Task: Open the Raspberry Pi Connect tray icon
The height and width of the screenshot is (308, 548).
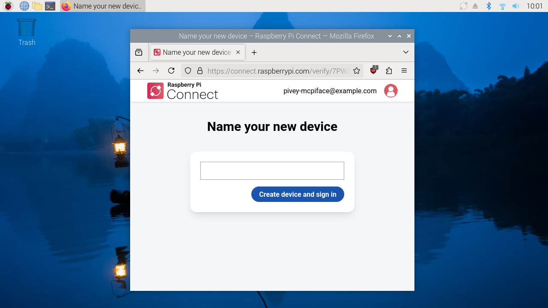Action: (x=464, y=6)
